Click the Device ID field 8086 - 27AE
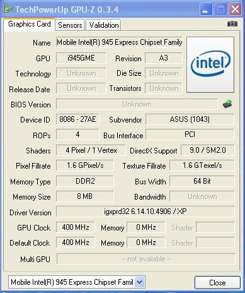The image size is (245, 293). [77, 119]
